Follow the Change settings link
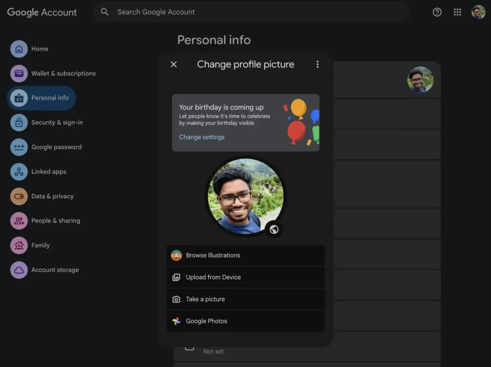 point(202,137)
